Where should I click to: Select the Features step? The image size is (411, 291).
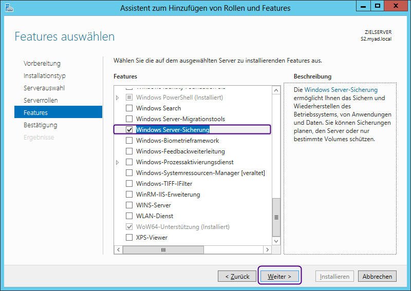tap(58, 112)
